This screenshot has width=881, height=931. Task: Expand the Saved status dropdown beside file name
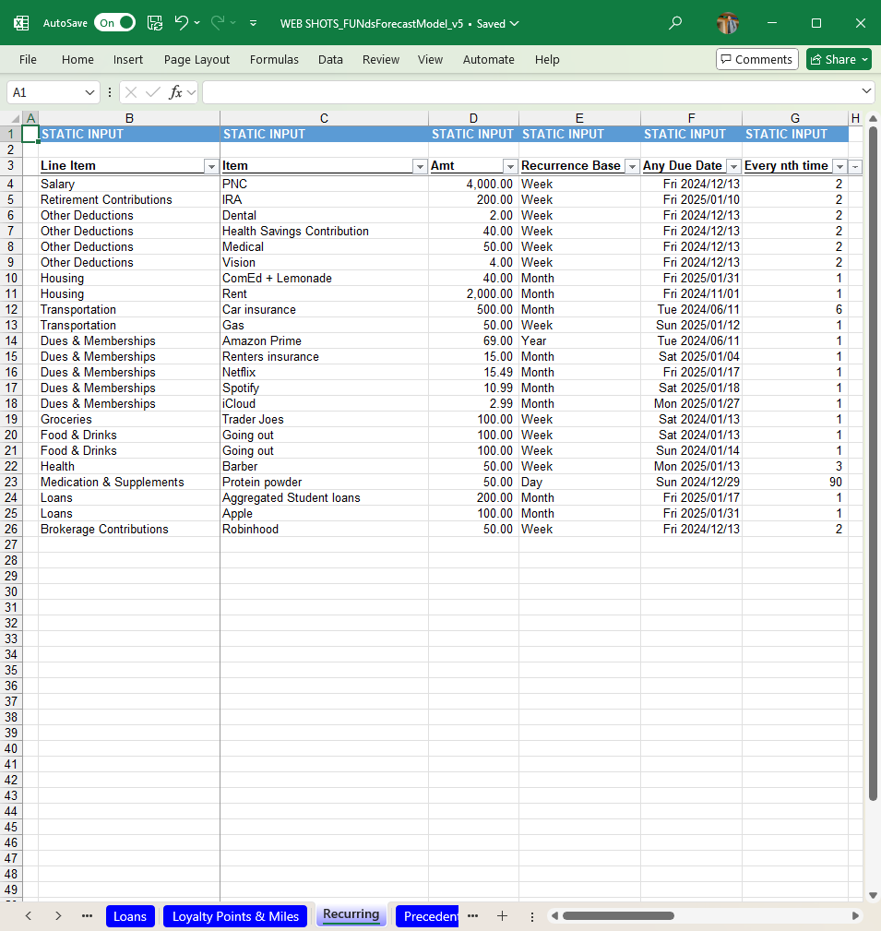[514, 24]
